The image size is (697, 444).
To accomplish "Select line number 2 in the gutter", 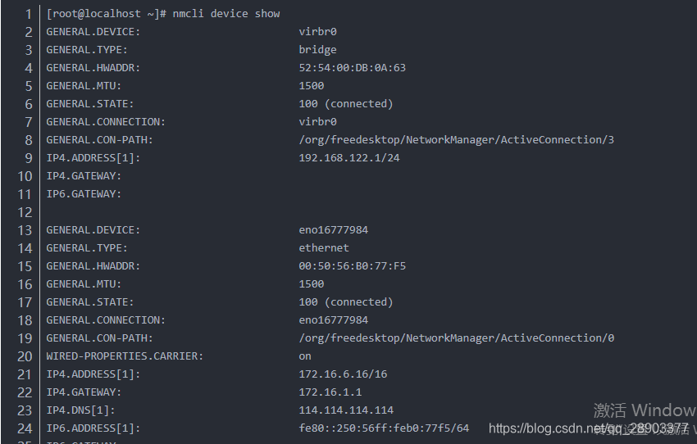I will point(29,32).
